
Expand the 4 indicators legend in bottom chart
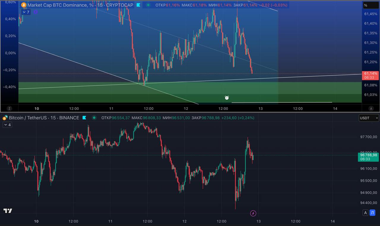7,125
